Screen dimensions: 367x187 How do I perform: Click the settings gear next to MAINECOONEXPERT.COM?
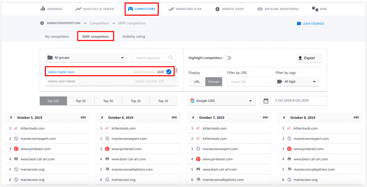tap(42, 23)
